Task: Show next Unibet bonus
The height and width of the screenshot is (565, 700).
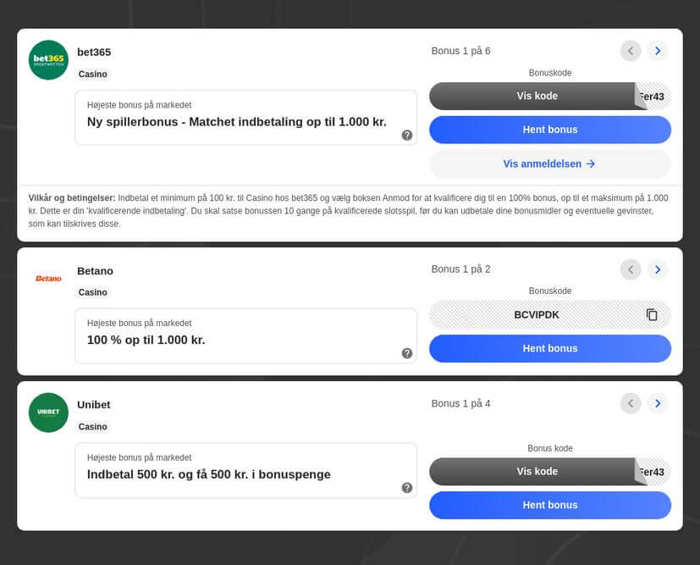Action: (658, 403)
